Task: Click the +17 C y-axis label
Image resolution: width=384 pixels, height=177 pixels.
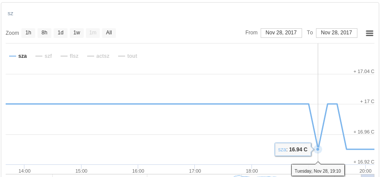Action: coord(367,101)
